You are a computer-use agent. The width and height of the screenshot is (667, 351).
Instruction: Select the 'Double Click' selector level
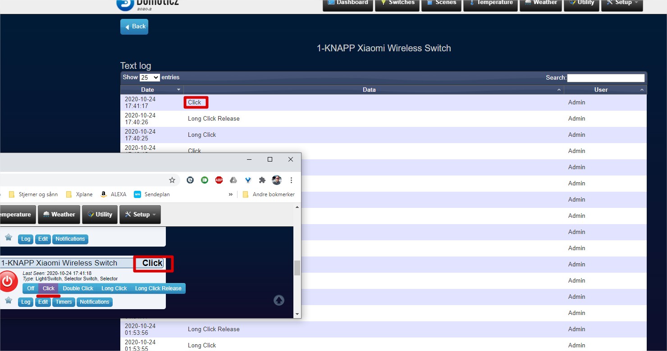pos(78,288)
